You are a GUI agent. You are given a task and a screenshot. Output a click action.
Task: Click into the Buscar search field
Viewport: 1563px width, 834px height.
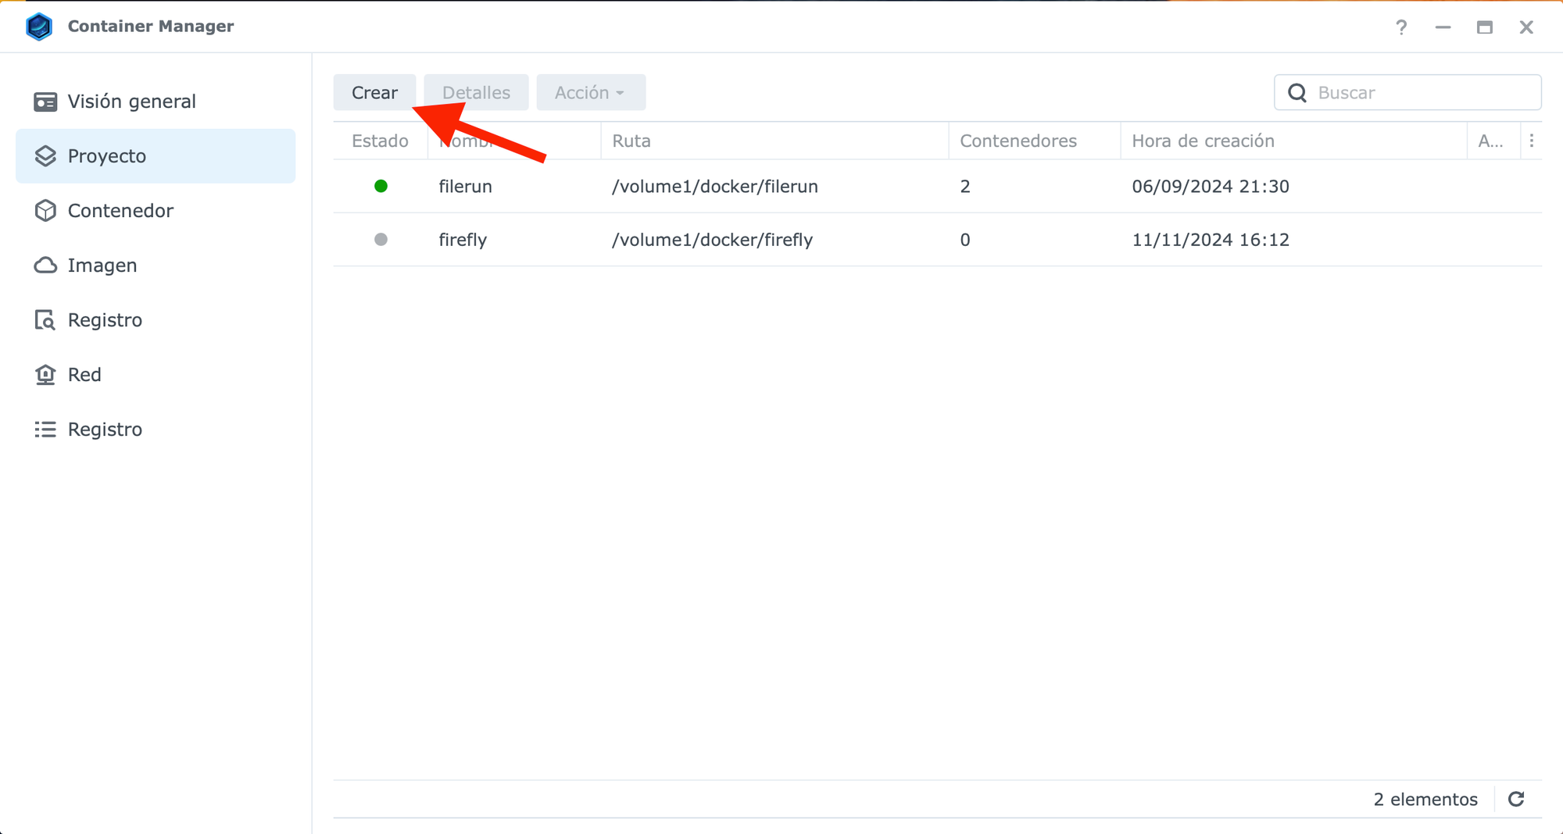[1407, 92]
